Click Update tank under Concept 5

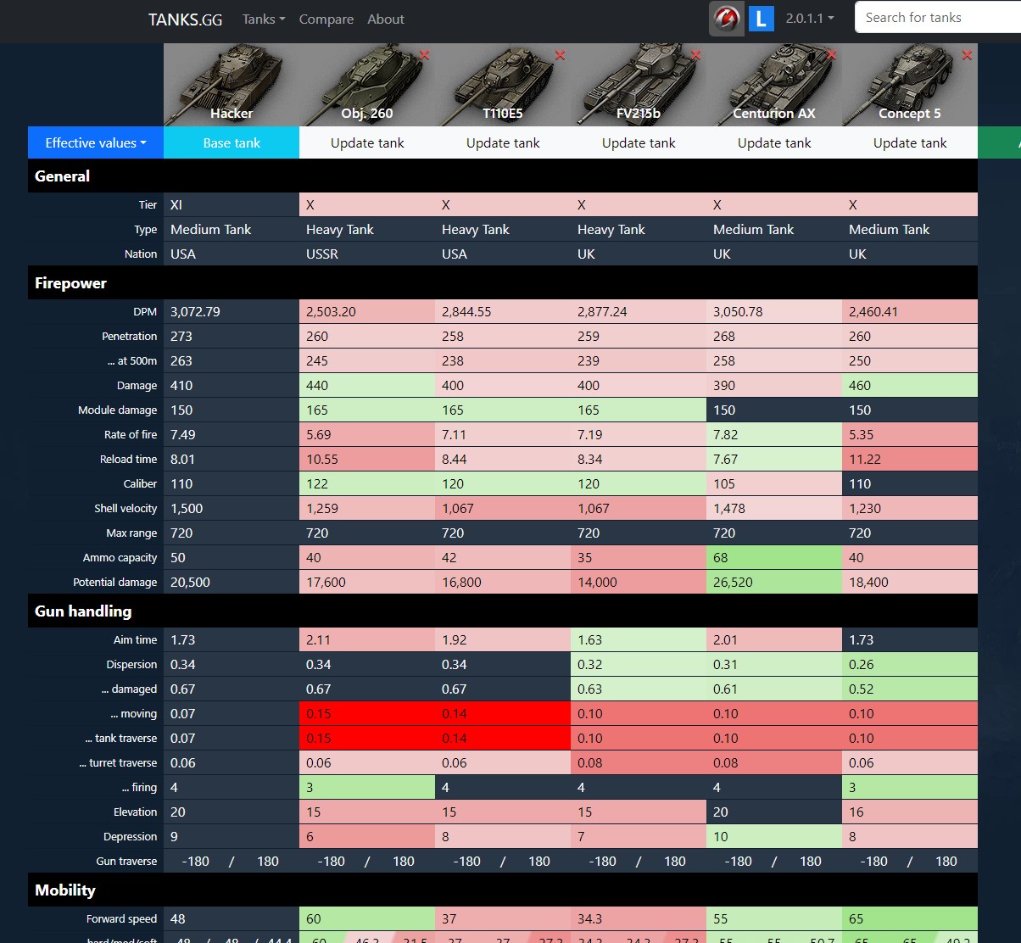coord(910,142)
